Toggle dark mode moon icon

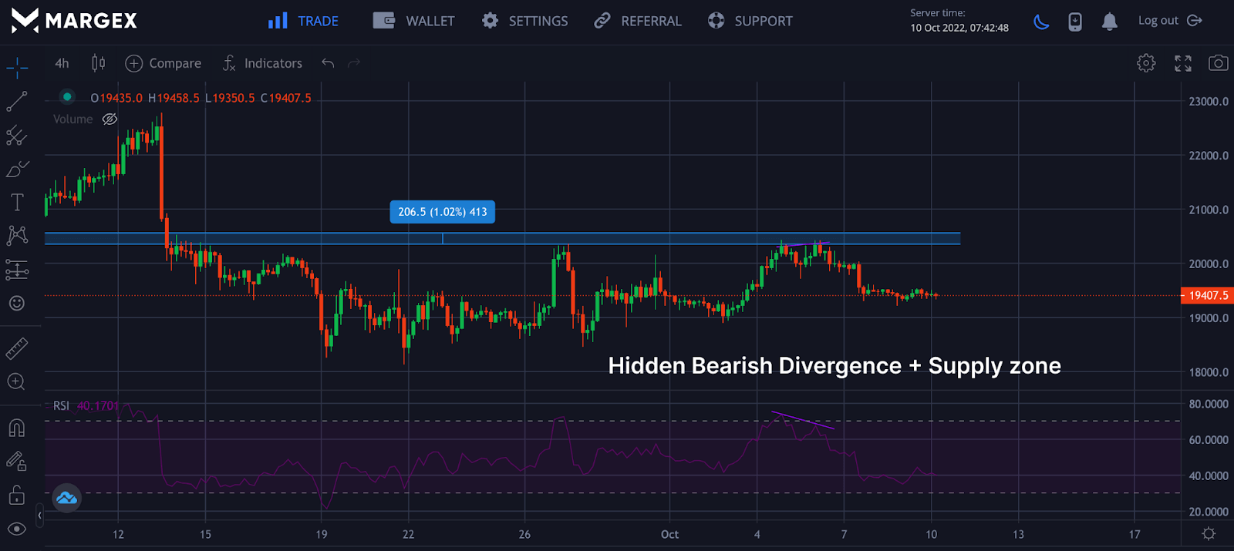[x=1041, y=22]
